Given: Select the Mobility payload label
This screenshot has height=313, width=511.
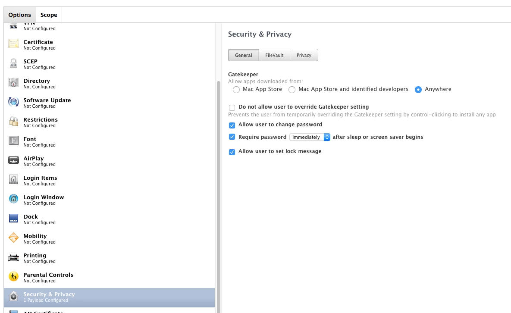Looking at the screenshot, I should 35,236.
